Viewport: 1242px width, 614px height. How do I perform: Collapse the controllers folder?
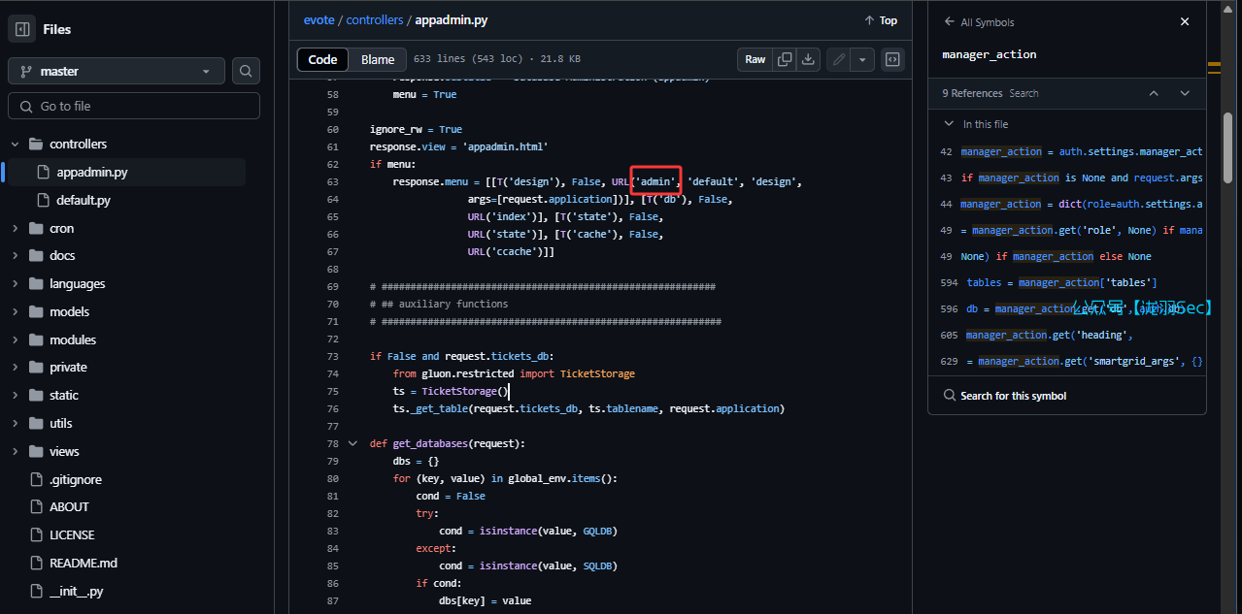click(x=16, y=145)
